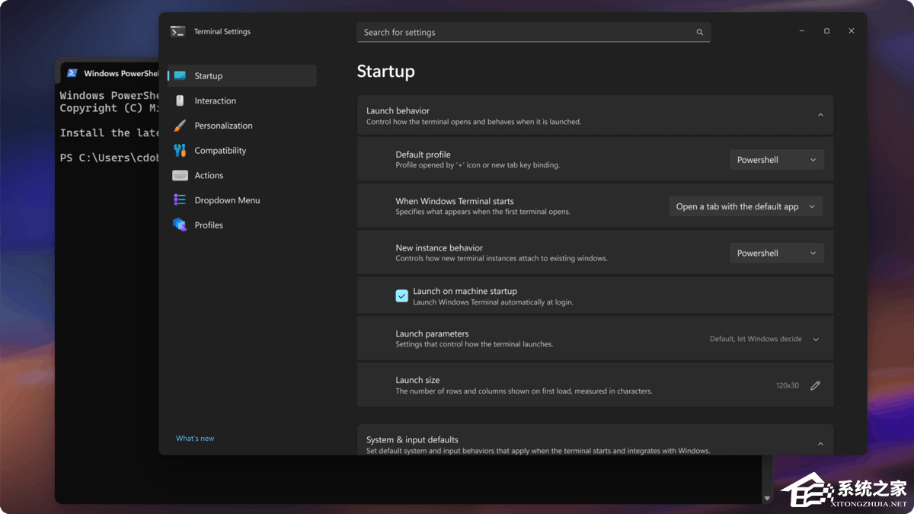Click the Terminal Settings app icon
Screen dimensions: 914x514
click(177, 31)
